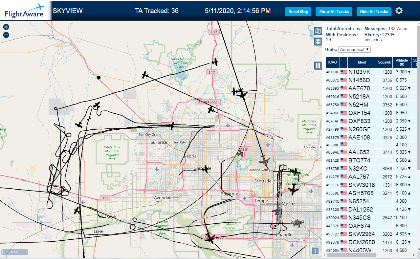
Task: Sort table by Altitude column
Action: pyautogui.click(x=402, y=62)
